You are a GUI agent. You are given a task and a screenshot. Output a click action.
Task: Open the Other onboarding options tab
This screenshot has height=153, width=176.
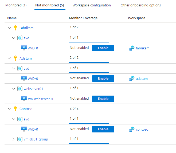(x=141, y=5)
